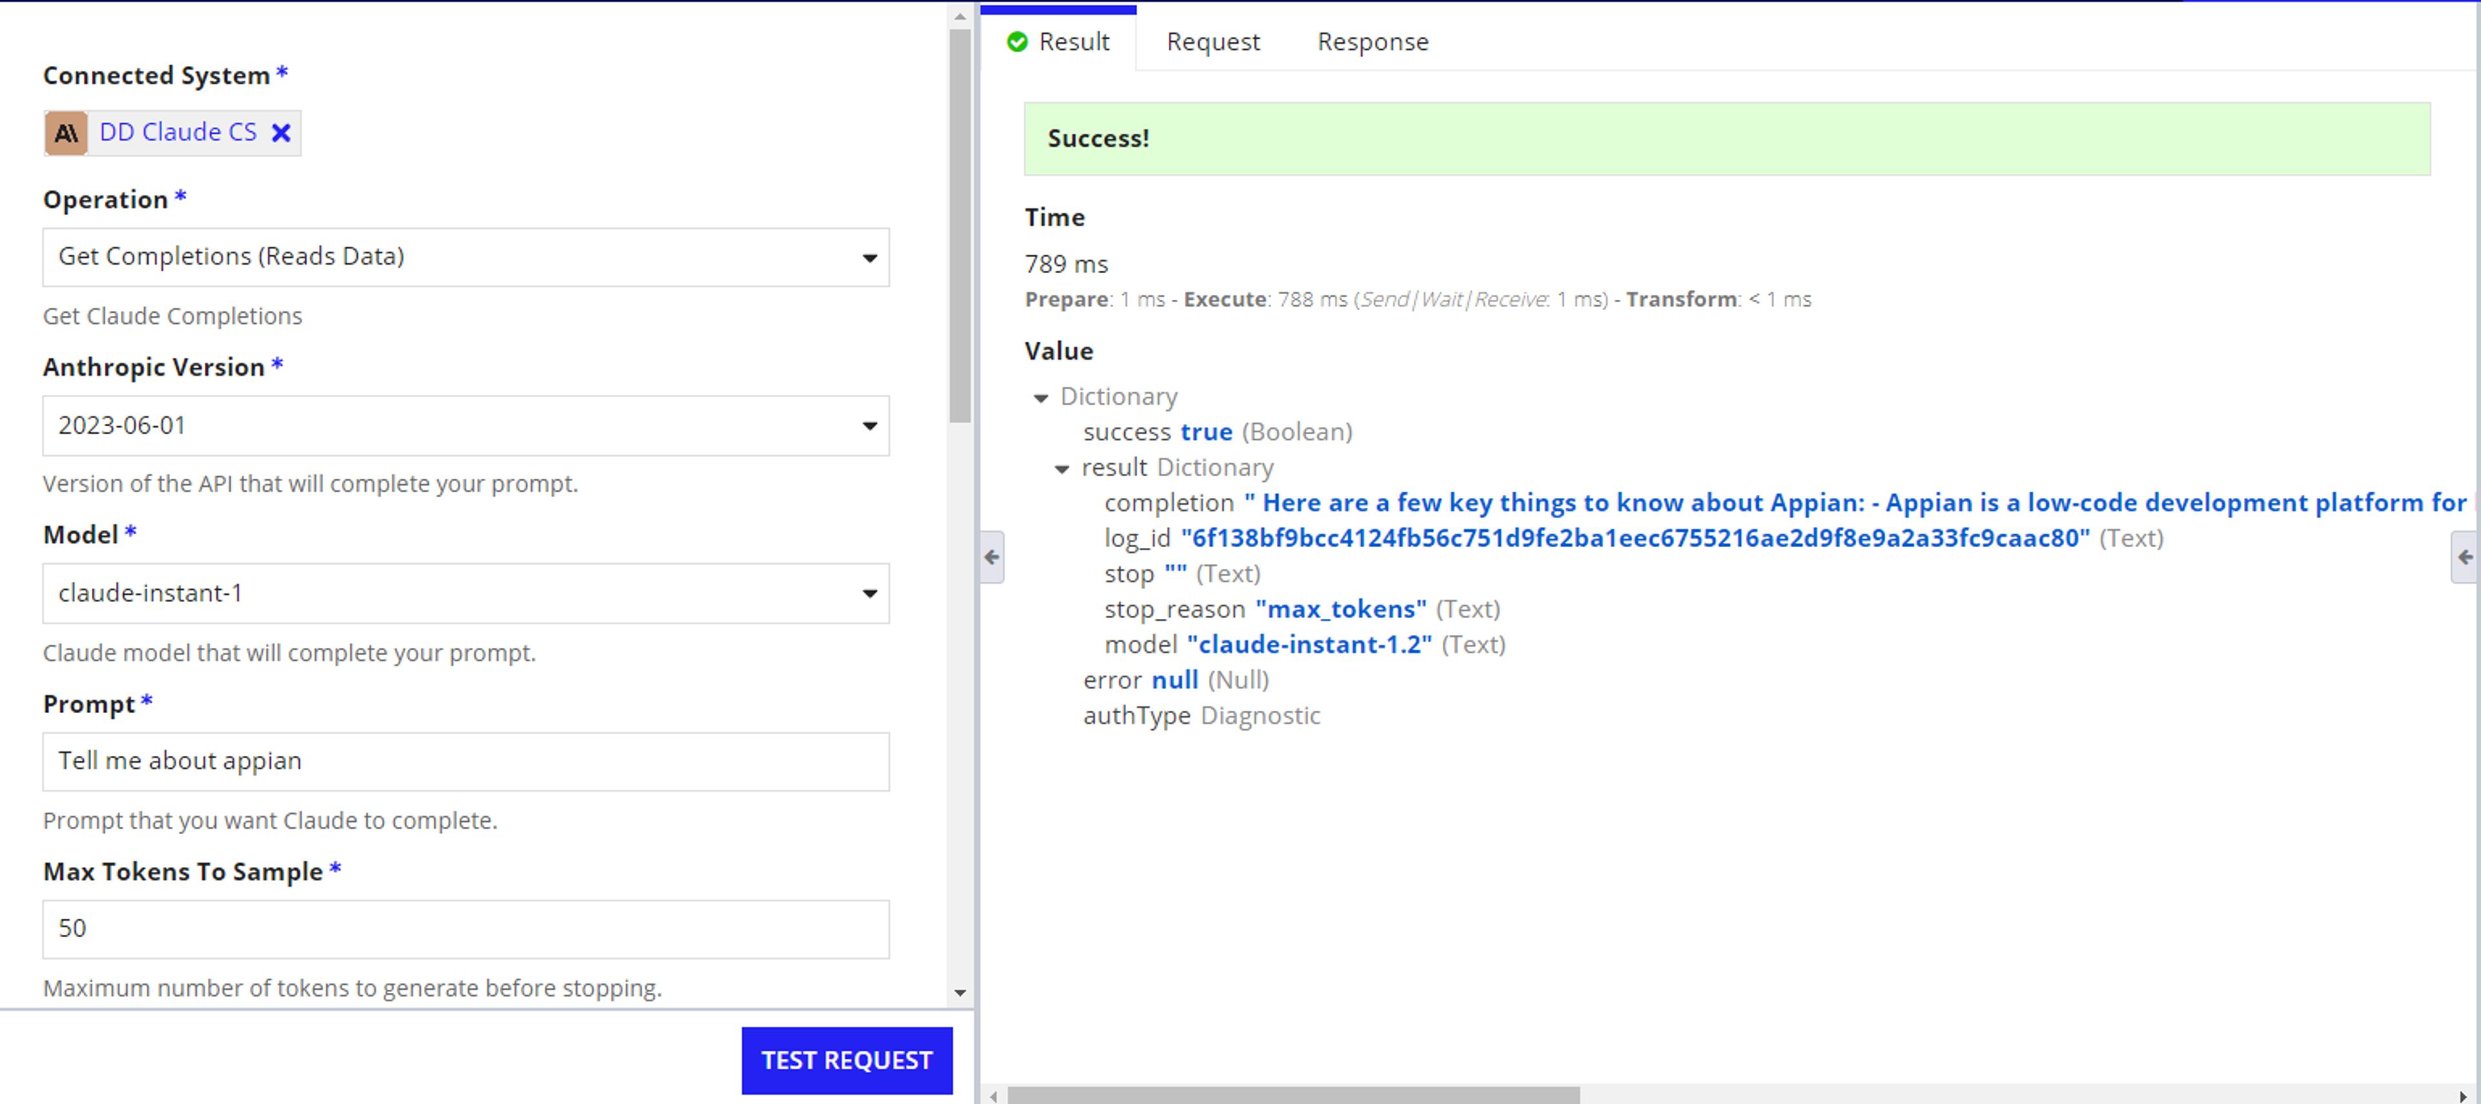Open the Operation dropdown

point(466,257)
